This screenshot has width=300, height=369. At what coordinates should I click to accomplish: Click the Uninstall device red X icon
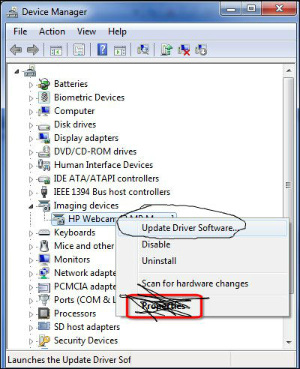pos(184,49)
